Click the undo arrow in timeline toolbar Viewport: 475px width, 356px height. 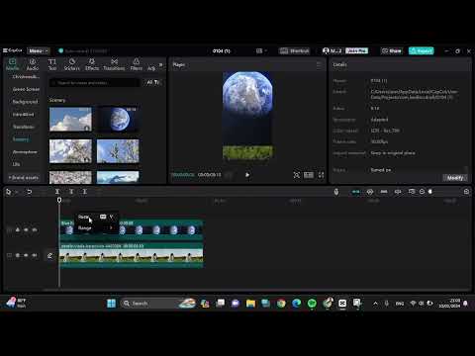(x=29, y=192)
